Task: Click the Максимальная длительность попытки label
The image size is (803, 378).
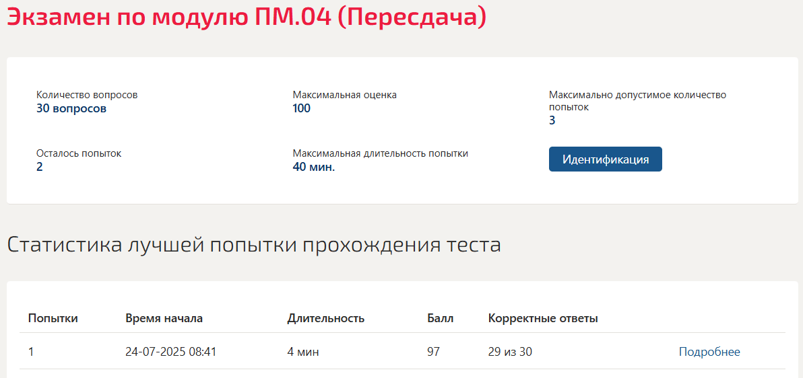Action: tap(381, 153)
